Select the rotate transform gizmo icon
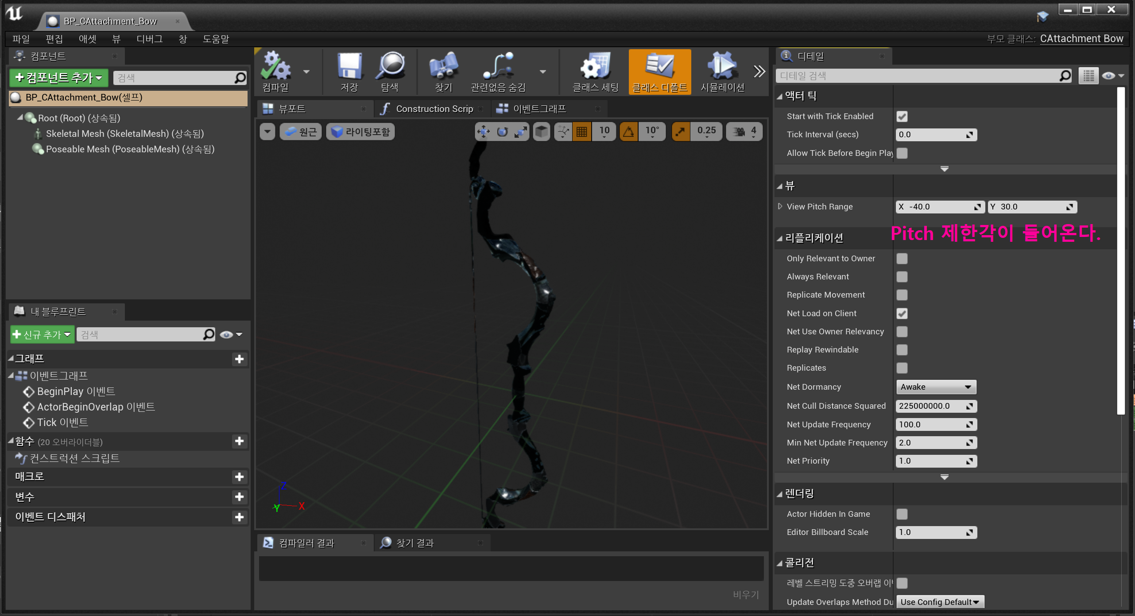This screenshot has width=1135, height=616. click(x=502, y=132)
